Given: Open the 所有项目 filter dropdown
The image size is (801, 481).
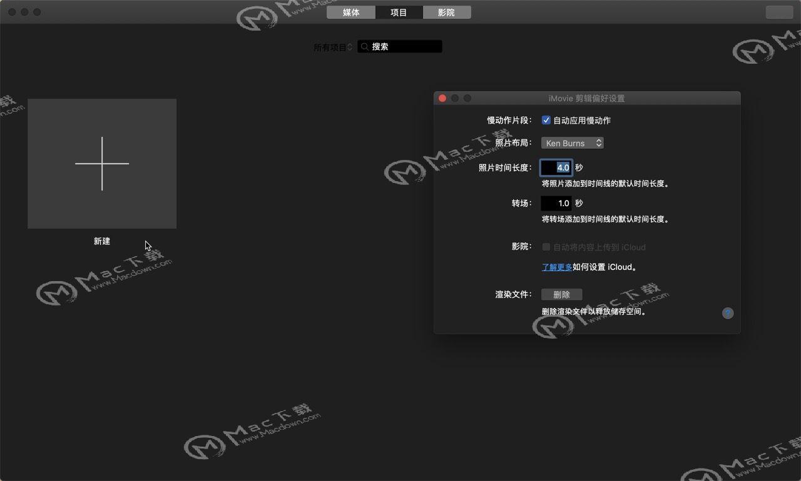Looking at the screenshot, I should (334, 47).
